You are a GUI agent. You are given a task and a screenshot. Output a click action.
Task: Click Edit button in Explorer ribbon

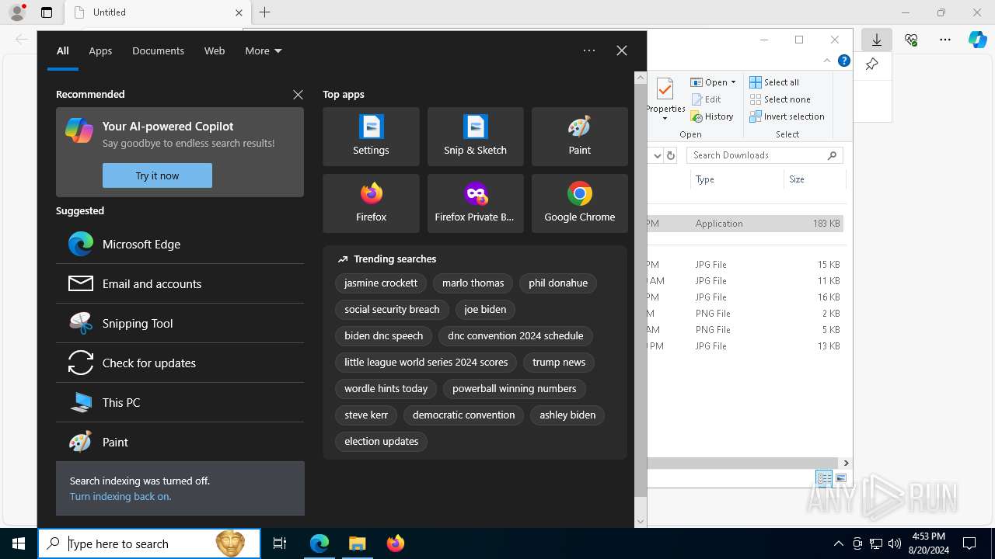[706, 99]
